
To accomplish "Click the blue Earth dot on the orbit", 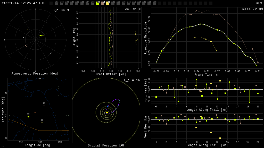I will pos(108,106).
